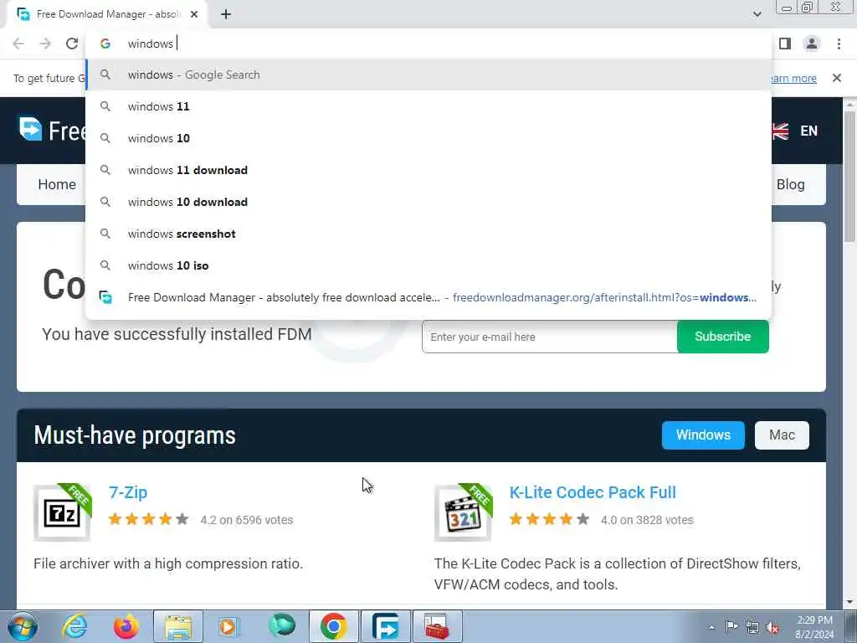This screenshot has height=643, width=857.
Task: Toggle the Chrome side panel icon
Action: [785, 44]
